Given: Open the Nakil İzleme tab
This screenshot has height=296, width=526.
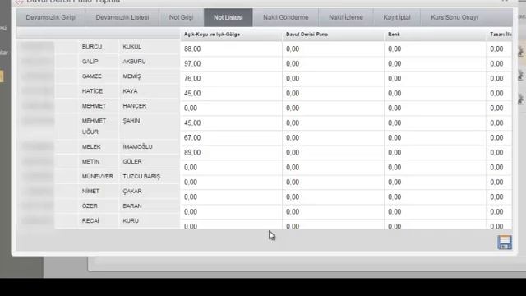Looking at the screenshot, I should [x=346, y=17].
